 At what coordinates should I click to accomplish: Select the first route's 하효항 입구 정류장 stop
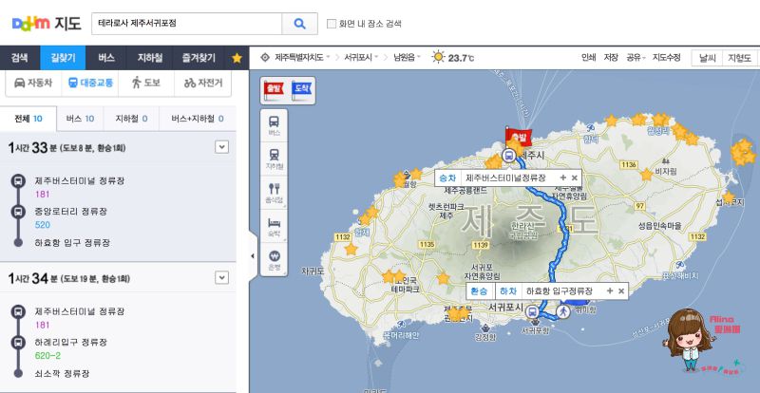point(72,242)
